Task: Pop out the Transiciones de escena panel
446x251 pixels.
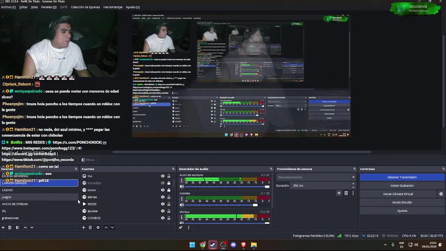Action: [x=354, y=169]
